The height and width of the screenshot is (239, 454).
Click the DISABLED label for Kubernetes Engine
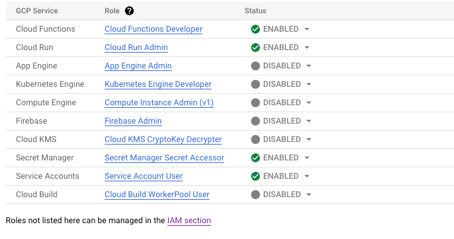click(x=282, y=84)
